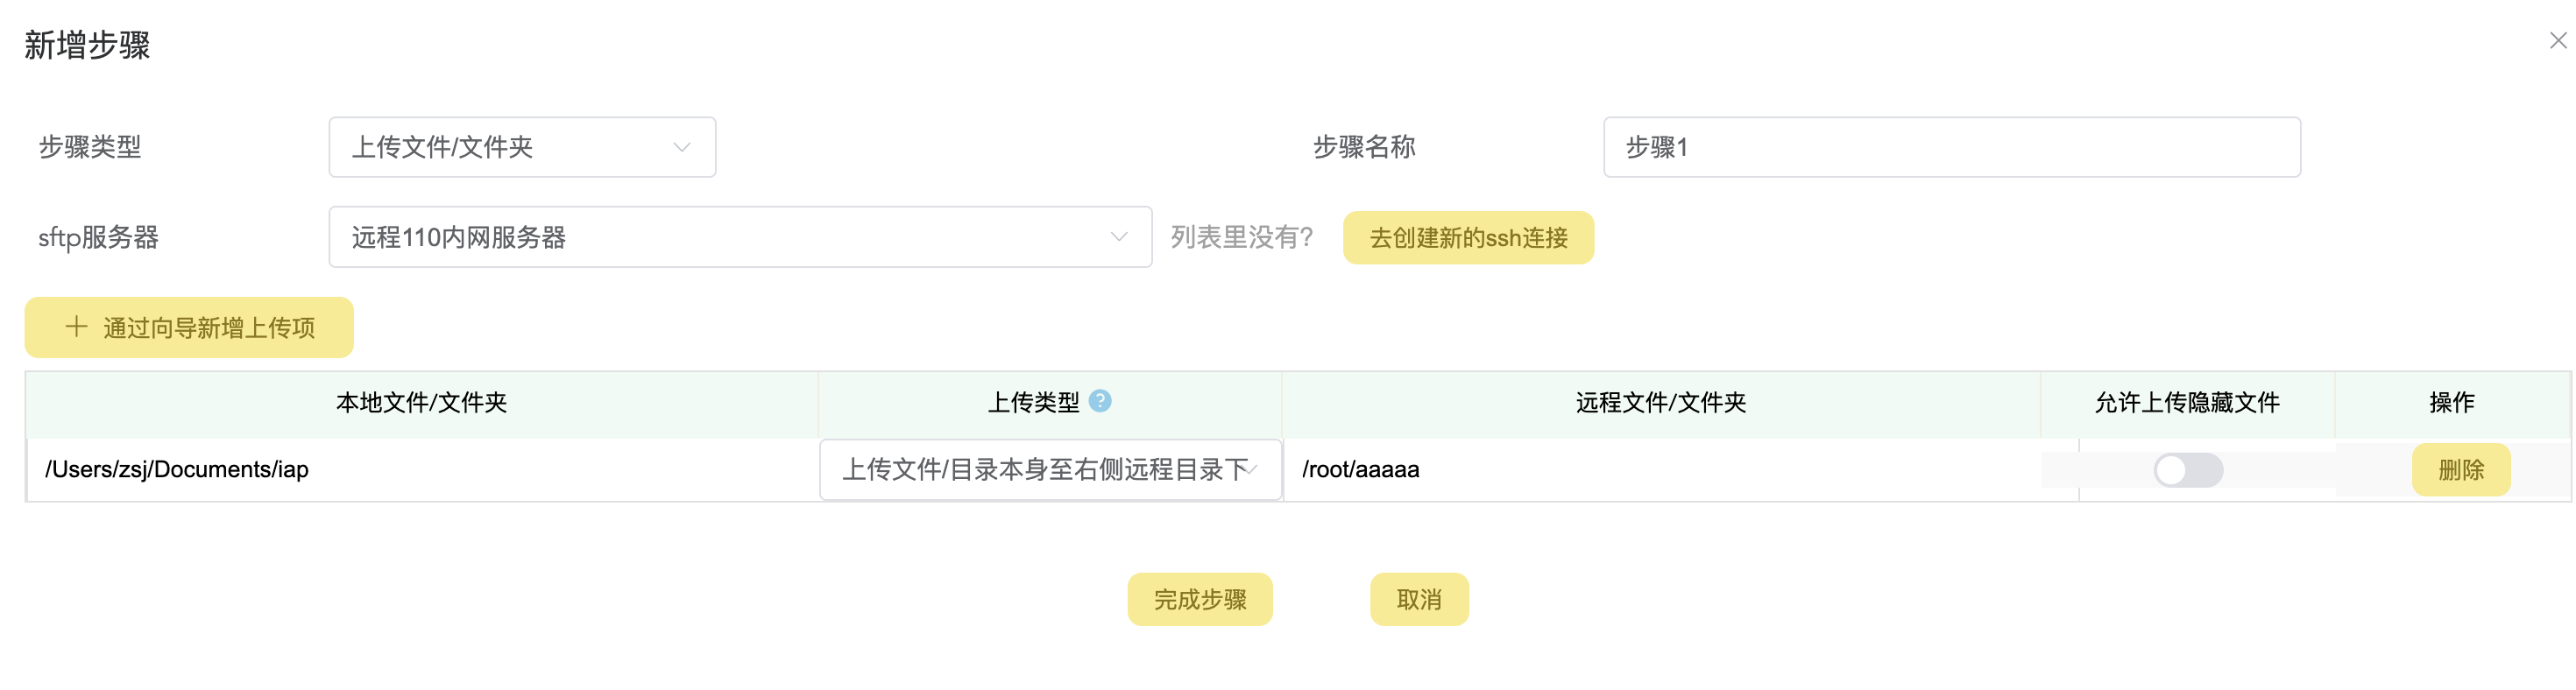This screenshot has width=2576, height=690.
Task: Toggle the allow hidden files upload switch
Action: (x=2187, y=470)
